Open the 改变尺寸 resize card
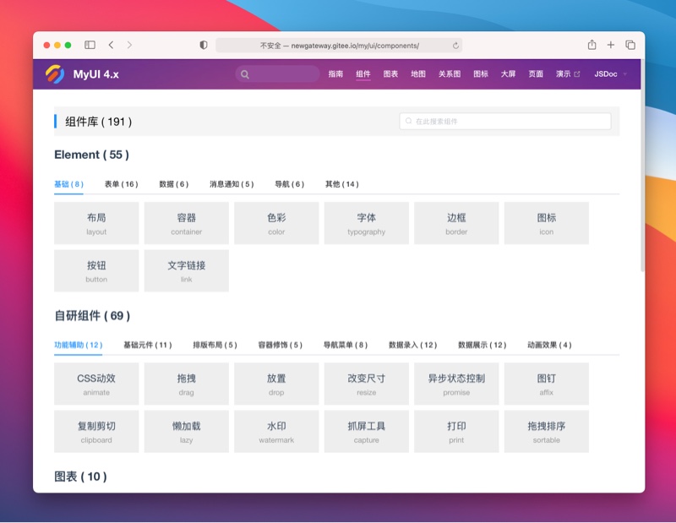 pyautogui.click(x=367, y=384)
